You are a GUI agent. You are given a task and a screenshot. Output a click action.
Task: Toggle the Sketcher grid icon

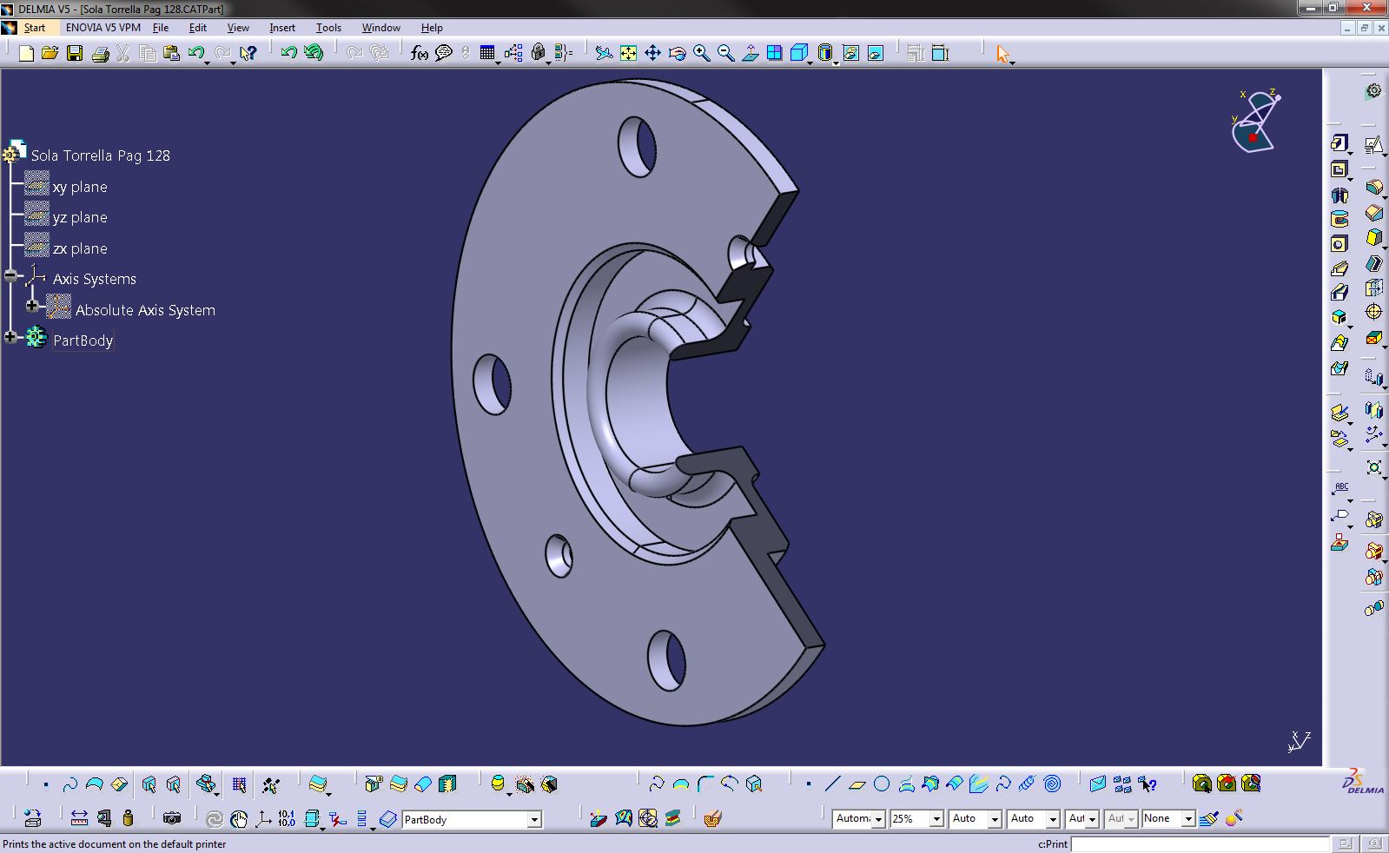coord(239,785)
